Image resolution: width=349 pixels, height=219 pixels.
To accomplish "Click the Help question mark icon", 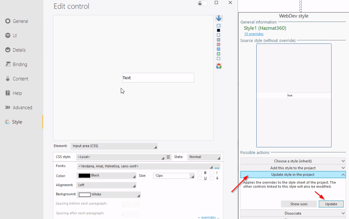I will (x=8, y=93).
